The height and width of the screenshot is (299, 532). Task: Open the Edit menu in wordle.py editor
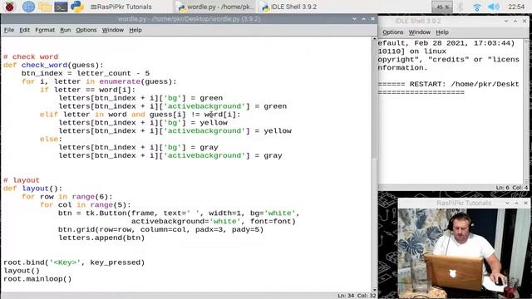pos(24,30)
